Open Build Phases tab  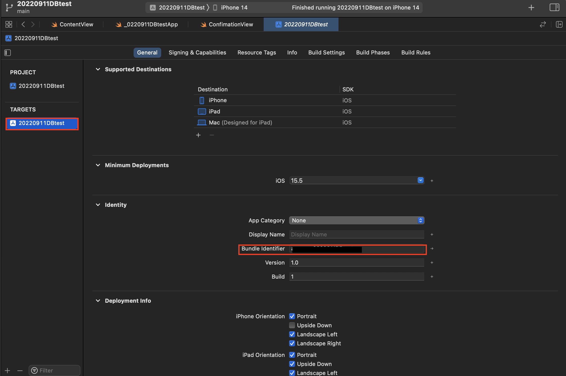click(373, 52)
